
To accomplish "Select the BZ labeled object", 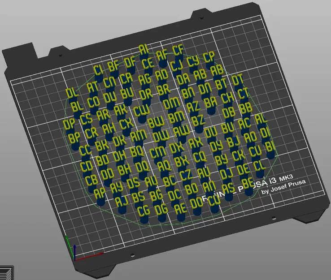I will coord(198,121).
